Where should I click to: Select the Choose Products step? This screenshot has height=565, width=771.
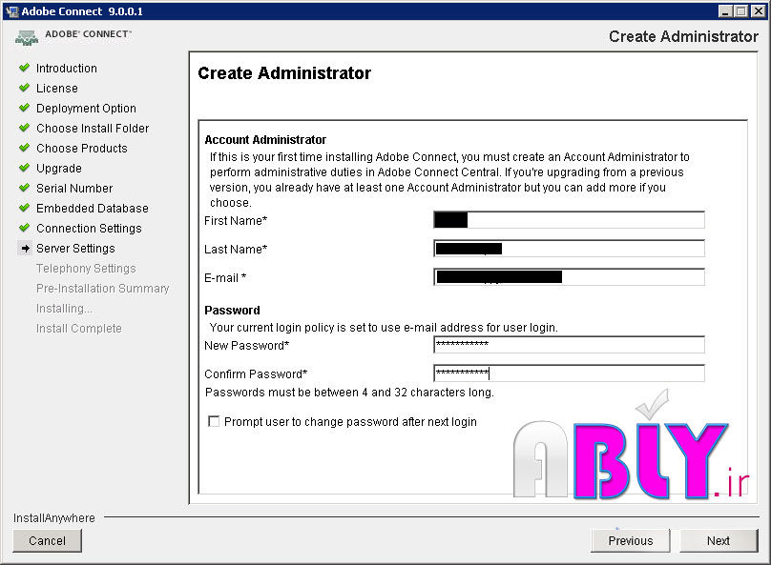click(82, 149)
